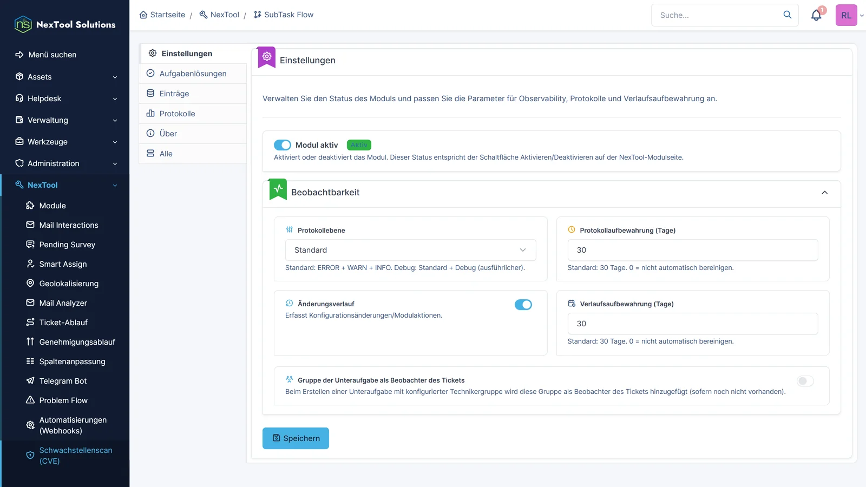The image size is (866, 487).
Task: Collapse the NexTool sidebar menu
Action: click(65, 185)
